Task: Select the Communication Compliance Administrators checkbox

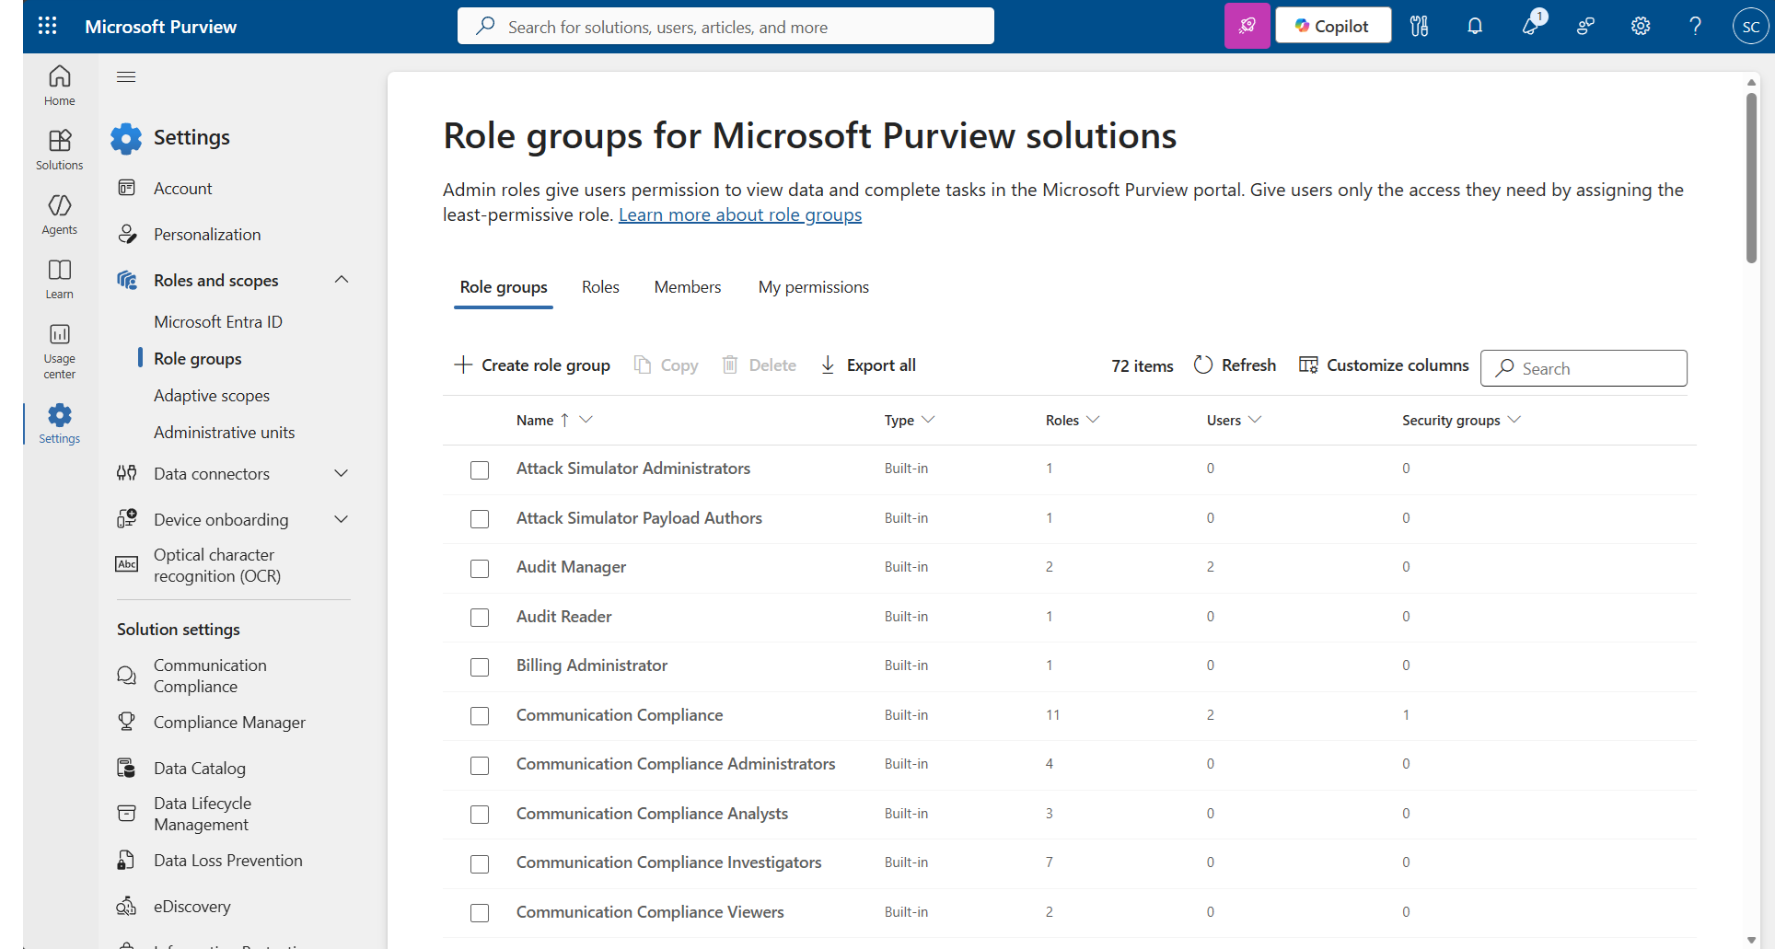Action: 480,765
